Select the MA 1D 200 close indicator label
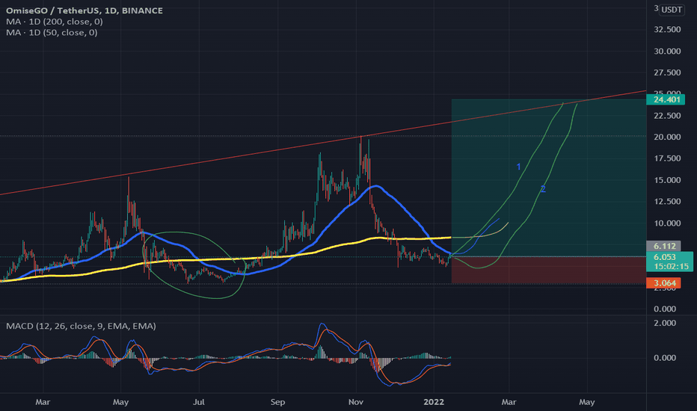Viewport: 697px width, 411px height. (x=55, y=22)
